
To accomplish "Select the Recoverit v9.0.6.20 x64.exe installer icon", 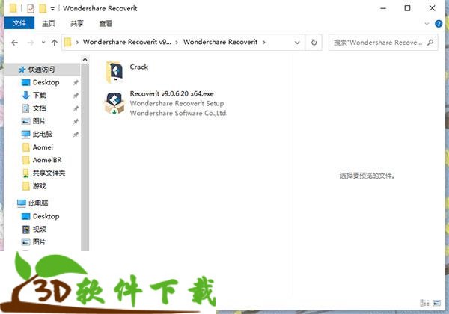I will [x=114, y=103].
